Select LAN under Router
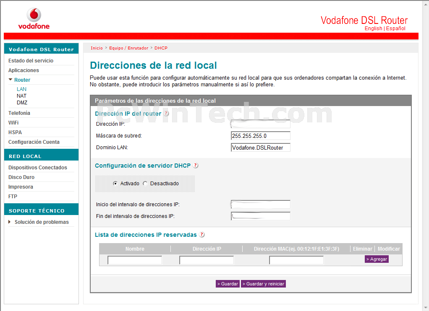This screenshot has height=311, width=429. [x=21, y=89]
